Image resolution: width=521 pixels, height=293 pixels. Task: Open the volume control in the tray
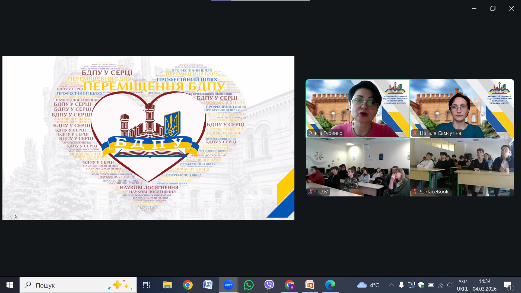click(450, 285)
